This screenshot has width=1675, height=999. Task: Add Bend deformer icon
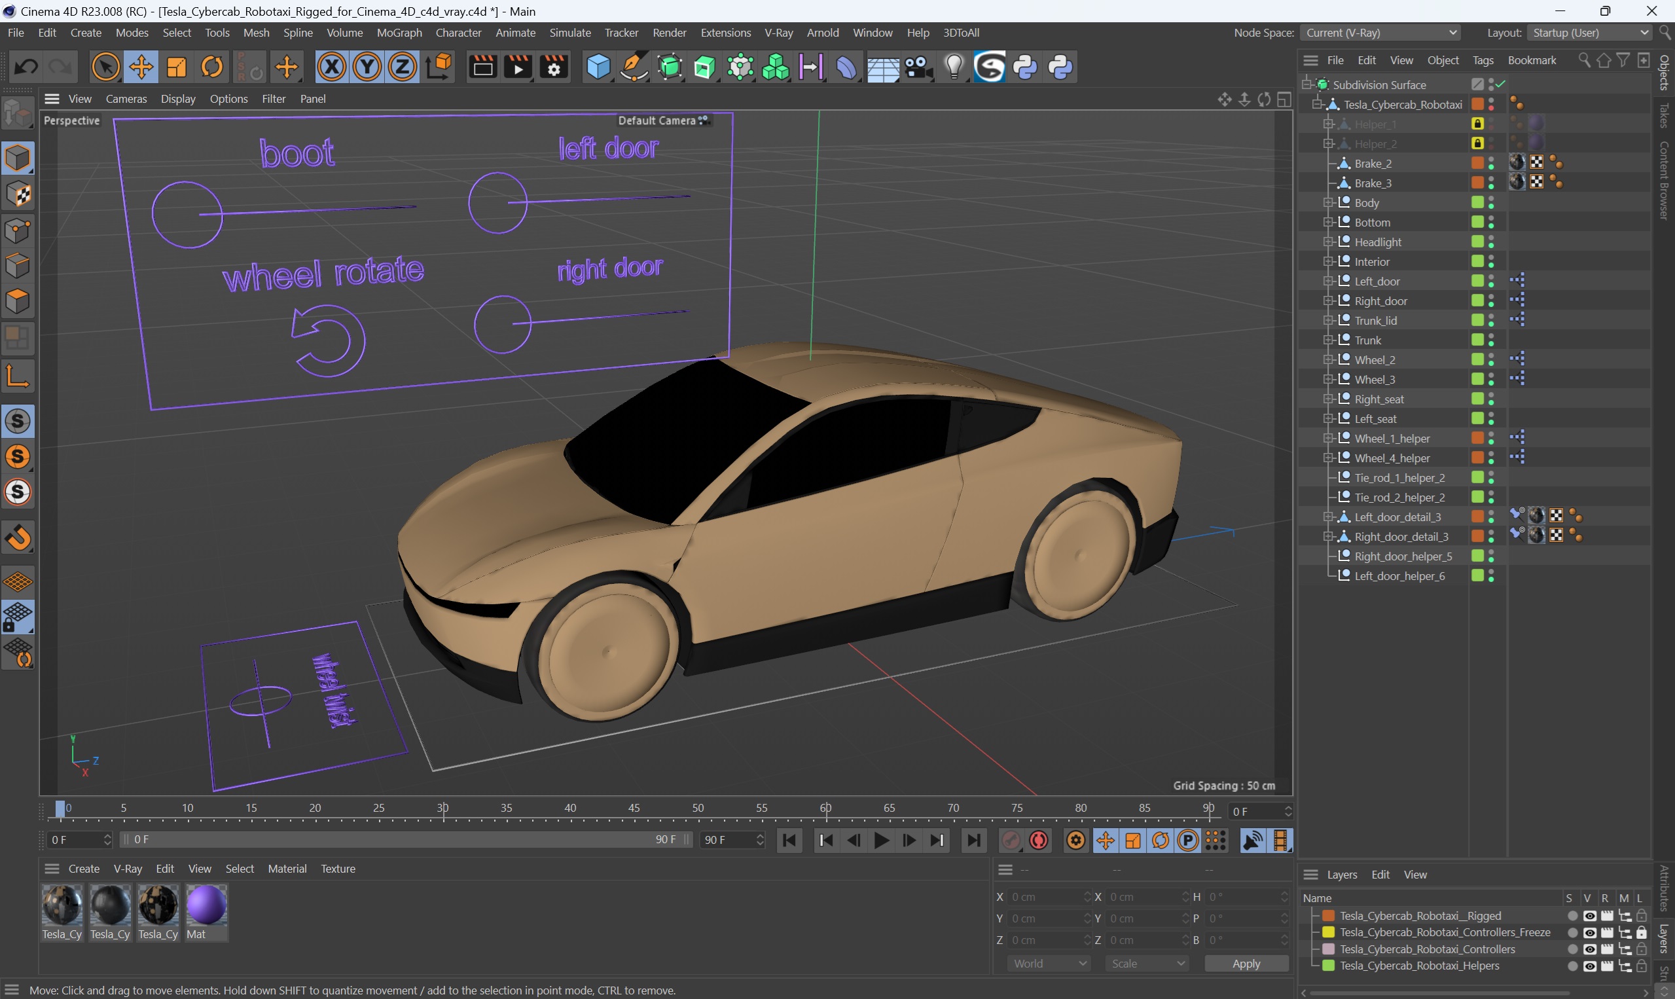tap(846, 67)
